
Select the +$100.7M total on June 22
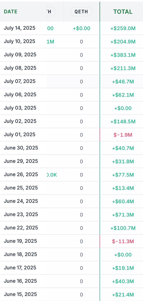123,228
